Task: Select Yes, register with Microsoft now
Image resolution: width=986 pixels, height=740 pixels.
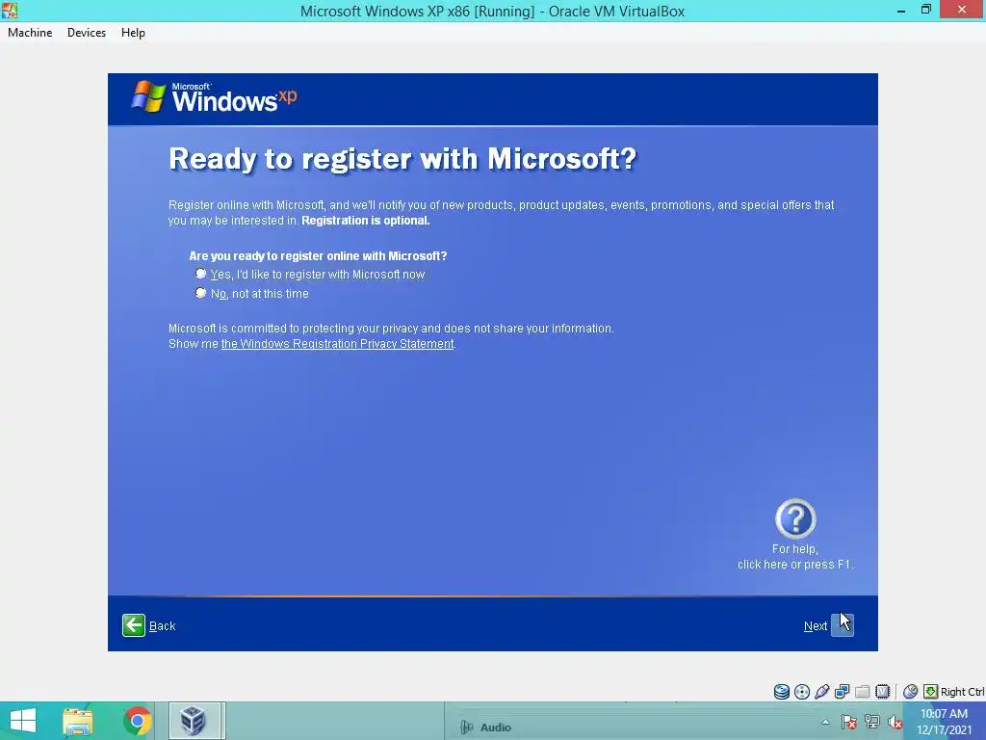Action: (x=200, y=274)
